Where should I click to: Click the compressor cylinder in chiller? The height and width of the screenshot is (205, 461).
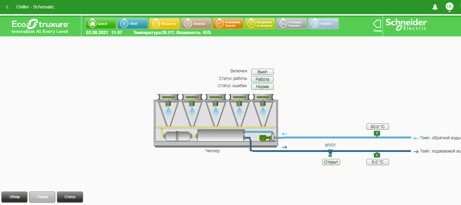pyautogui.click(x=178, y=136)
